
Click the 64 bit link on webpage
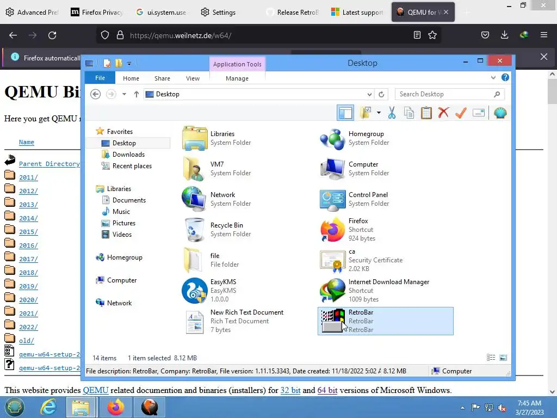pos(327,390)
